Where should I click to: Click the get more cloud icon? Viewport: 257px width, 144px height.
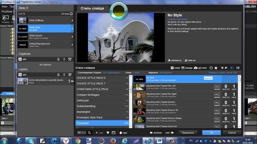[x=196, y=68]
